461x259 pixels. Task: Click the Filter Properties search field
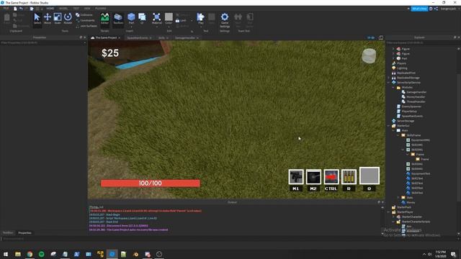click(43, 42)
